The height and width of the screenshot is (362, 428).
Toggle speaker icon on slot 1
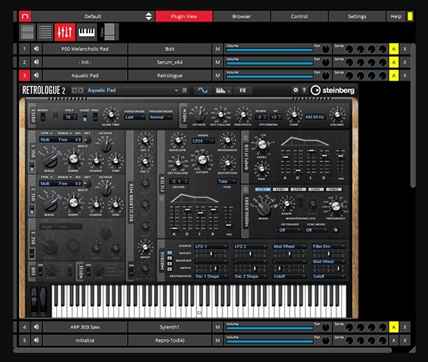pos(36,48)
